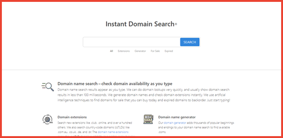Click the domain search input field
This screenshot has height=138, width=283.
pos(132,42)
